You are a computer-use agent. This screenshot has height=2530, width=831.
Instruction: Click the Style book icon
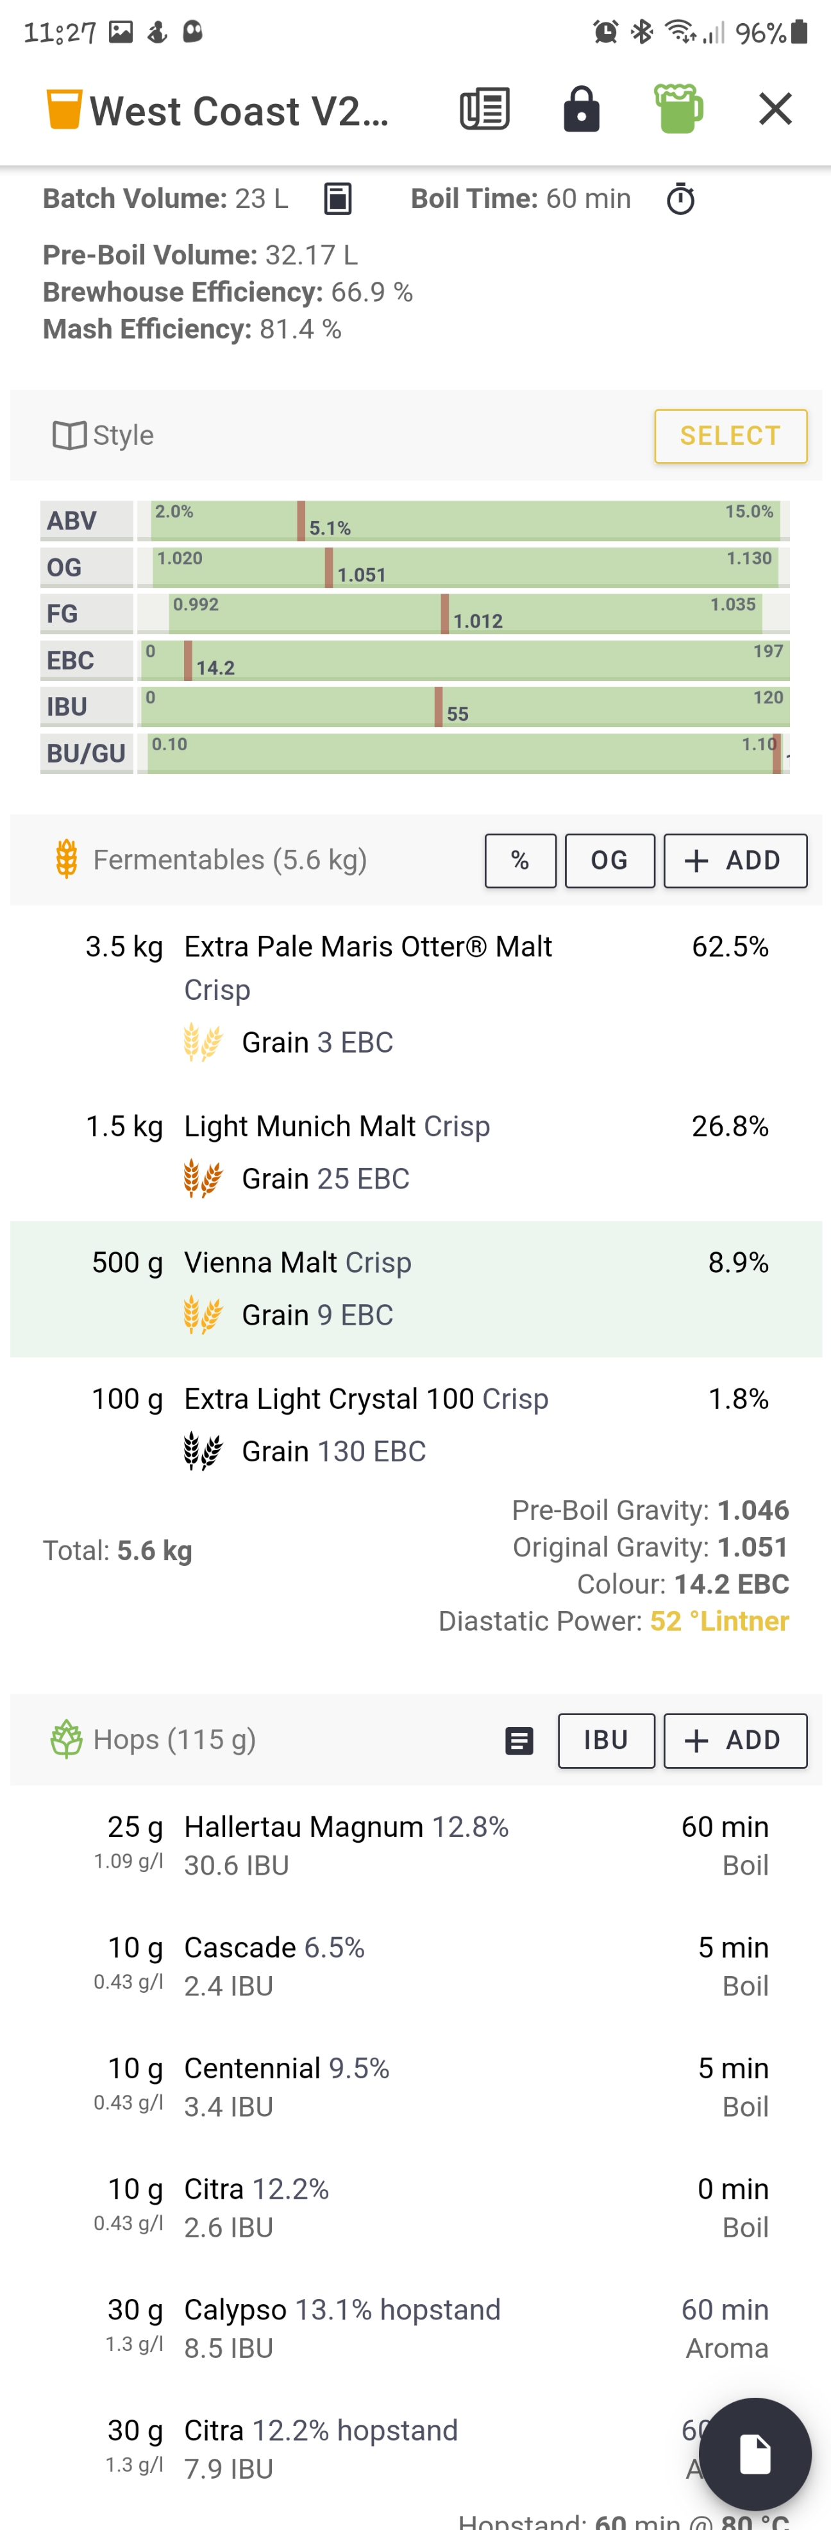click(70, 435)
